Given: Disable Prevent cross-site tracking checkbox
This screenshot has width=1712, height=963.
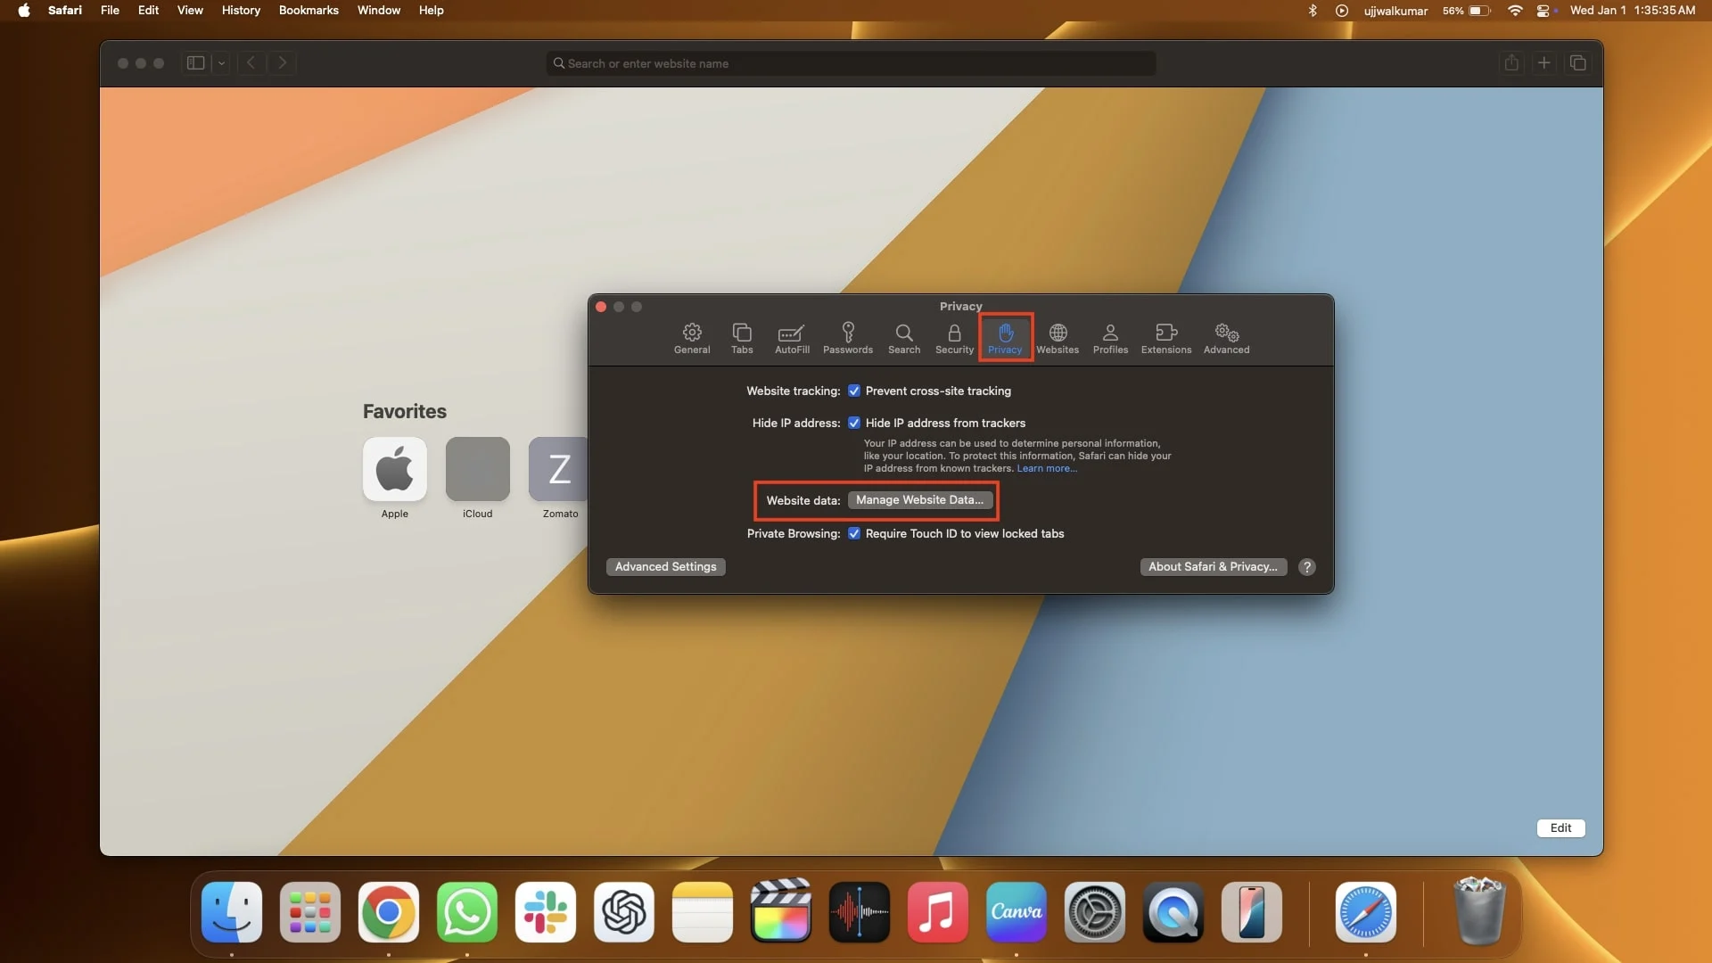Looking at the screenshot, I should pos(854,391).
